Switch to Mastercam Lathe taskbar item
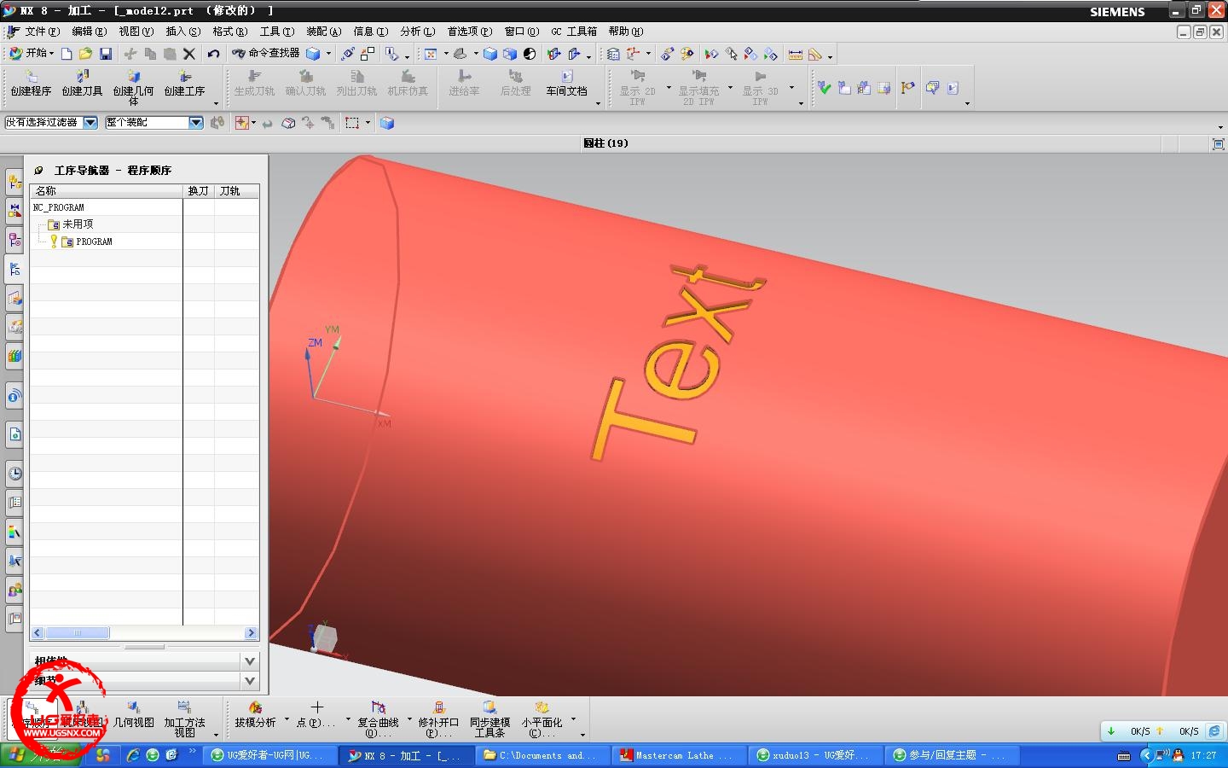Image resolution: width=1228 pixels, height=768 pixels. [x=679, y=755]
